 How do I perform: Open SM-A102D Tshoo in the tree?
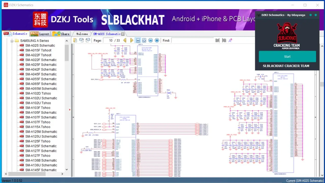coord(38,94)
